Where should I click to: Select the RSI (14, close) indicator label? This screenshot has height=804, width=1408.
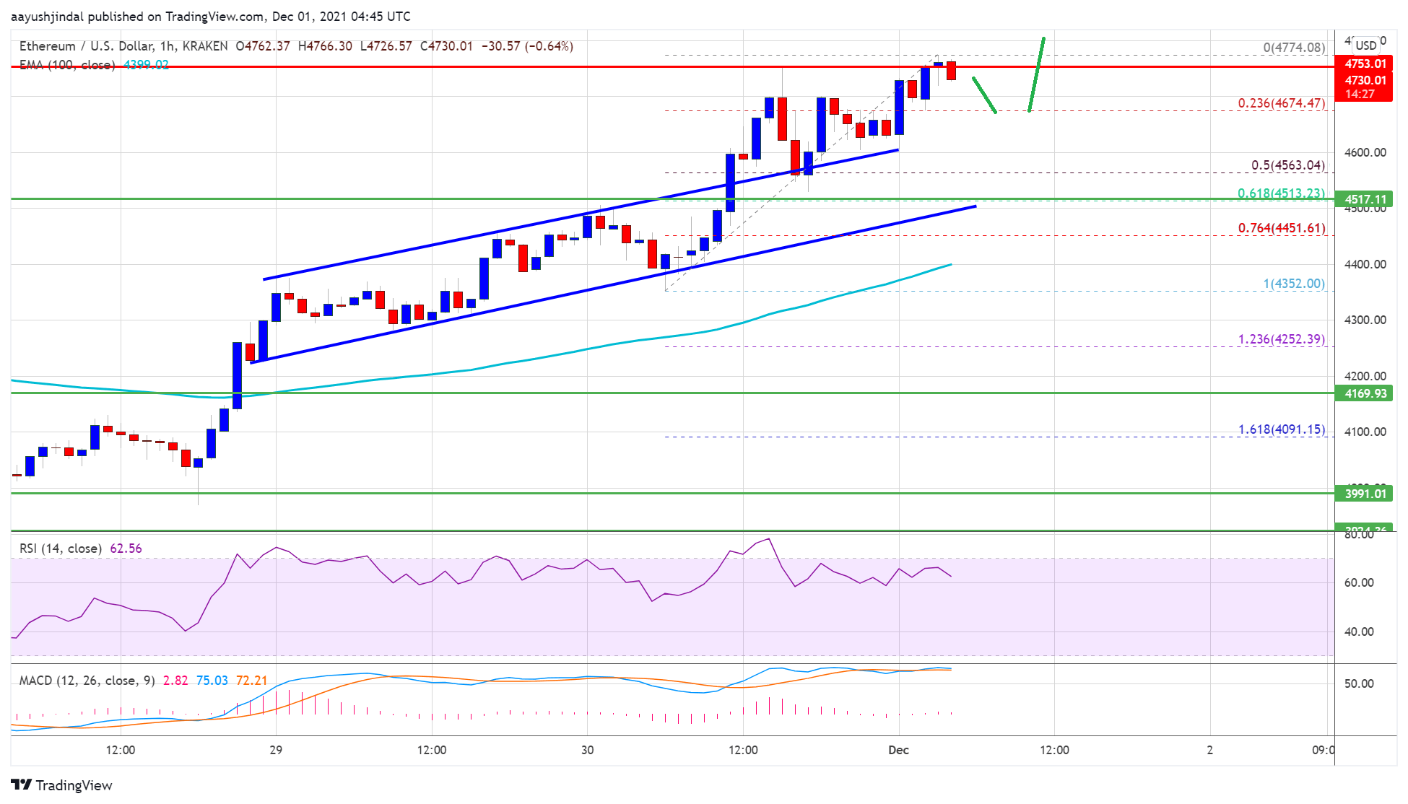click(61, 549)
